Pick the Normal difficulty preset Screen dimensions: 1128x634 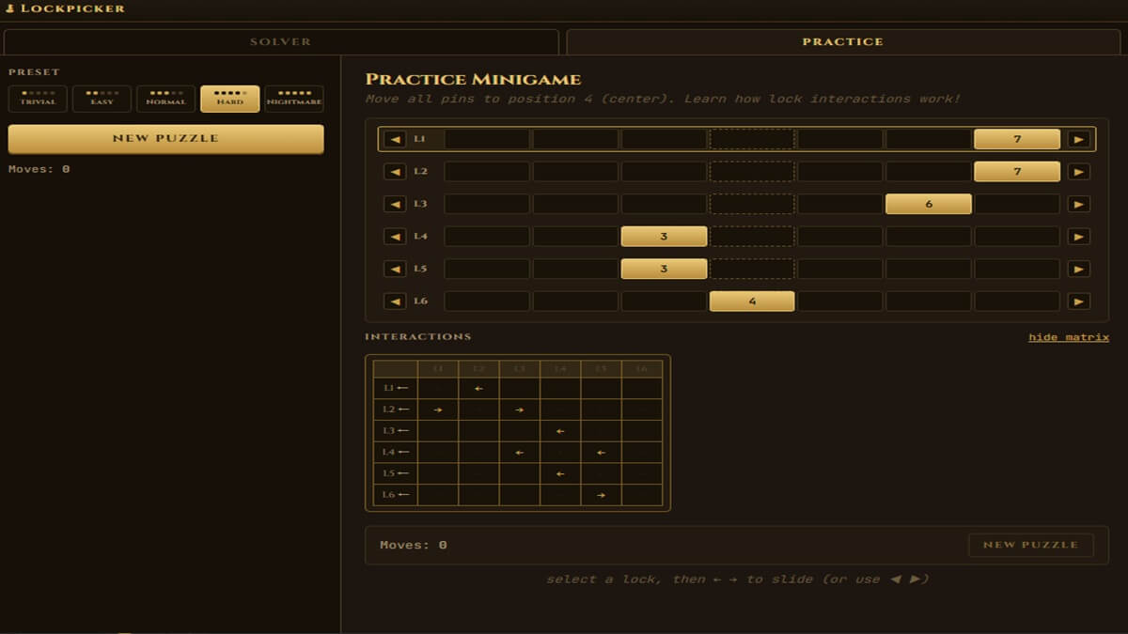(165, 99)
